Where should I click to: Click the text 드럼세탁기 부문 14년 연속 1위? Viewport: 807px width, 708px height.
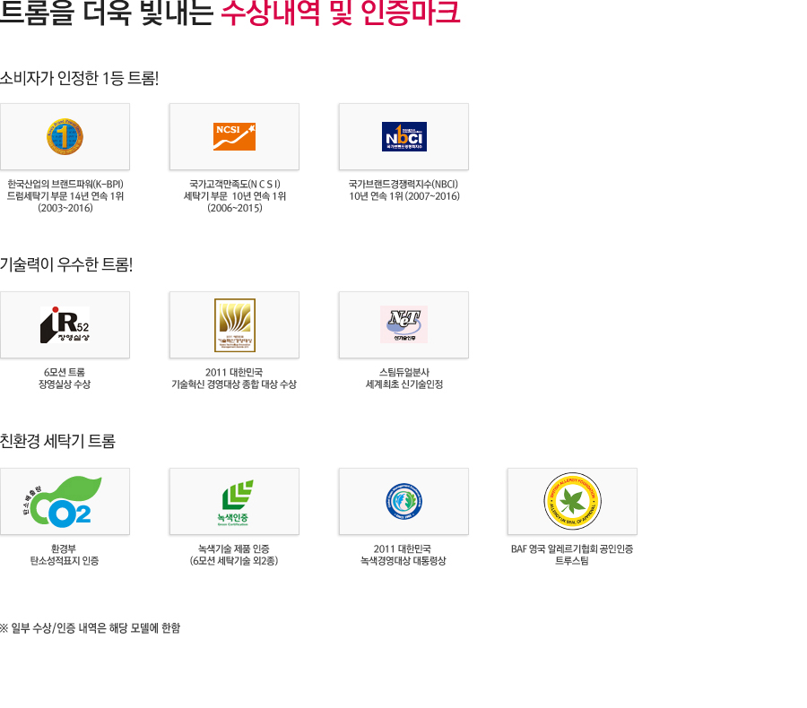[65, 196]
